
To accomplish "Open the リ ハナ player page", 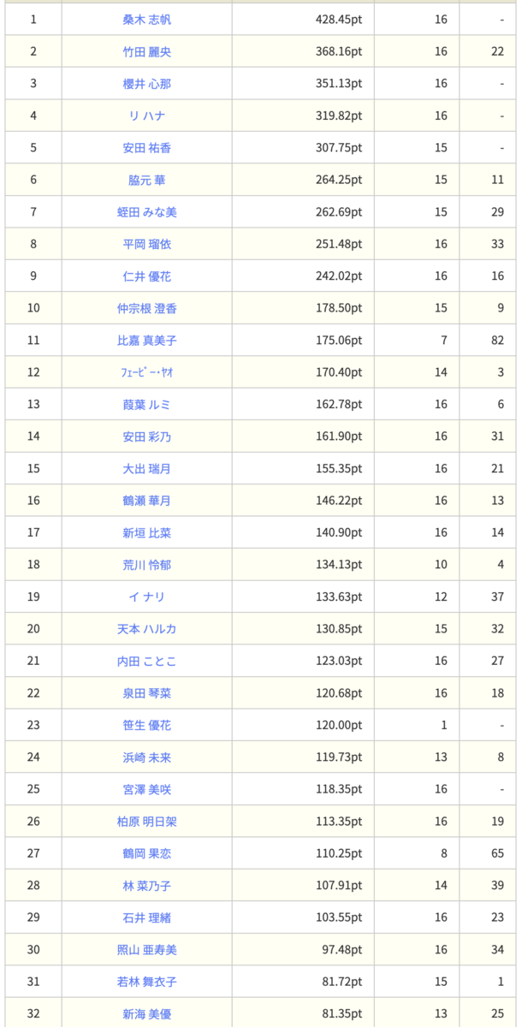I will 146,116.
